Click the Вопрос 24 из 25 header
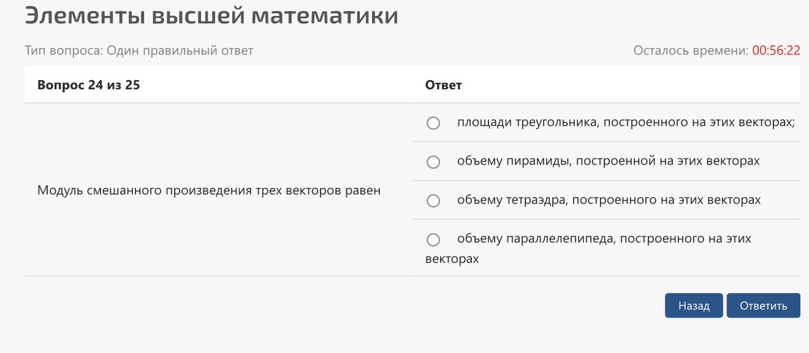Viewport: 809px width, 353px height. point(89,85)
